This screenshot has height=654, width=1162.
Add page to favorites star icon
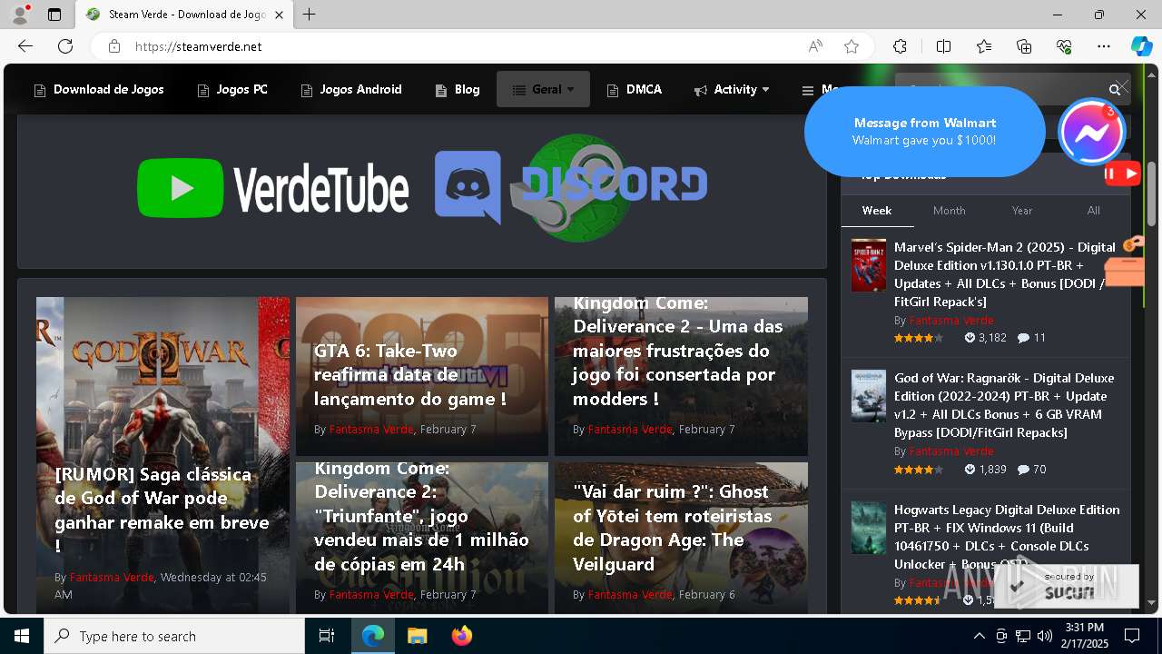click(852, 46)
